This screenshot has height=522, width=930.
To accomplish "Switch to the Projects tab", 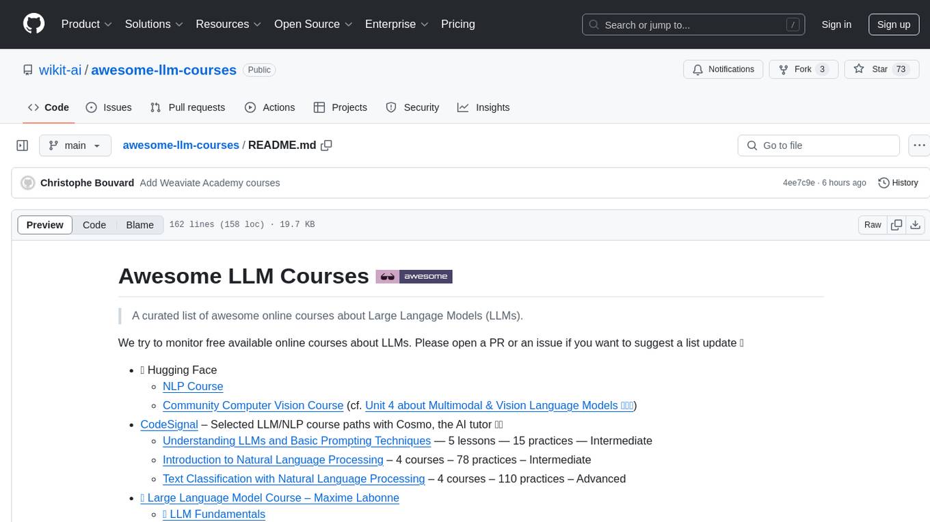I will click(x=340, y=107).
